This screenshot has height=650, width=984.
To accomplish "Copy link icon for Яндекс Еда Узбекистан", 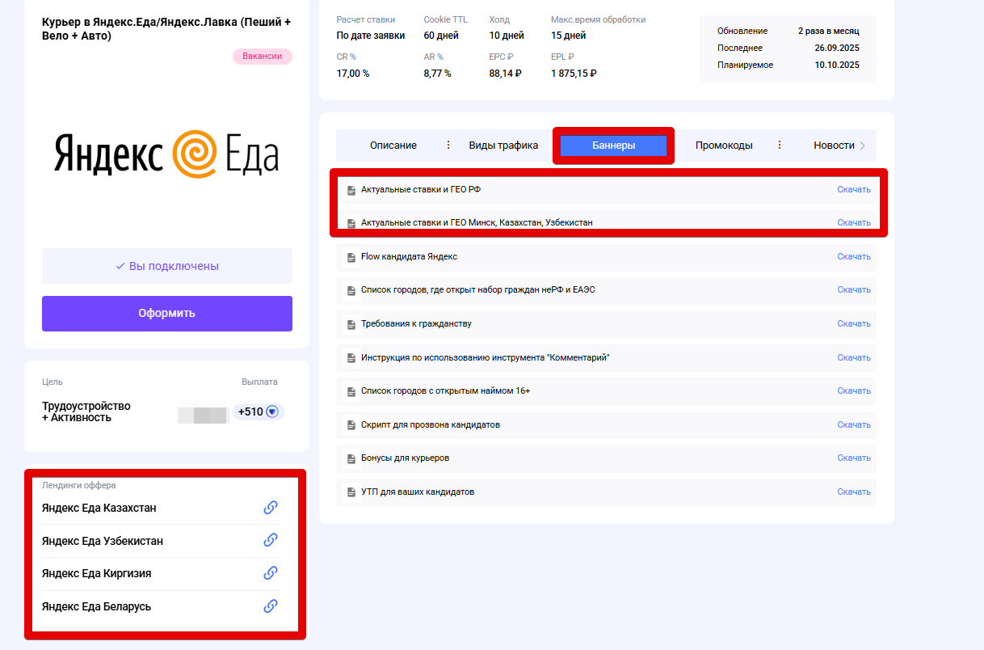I will (271, 540).
